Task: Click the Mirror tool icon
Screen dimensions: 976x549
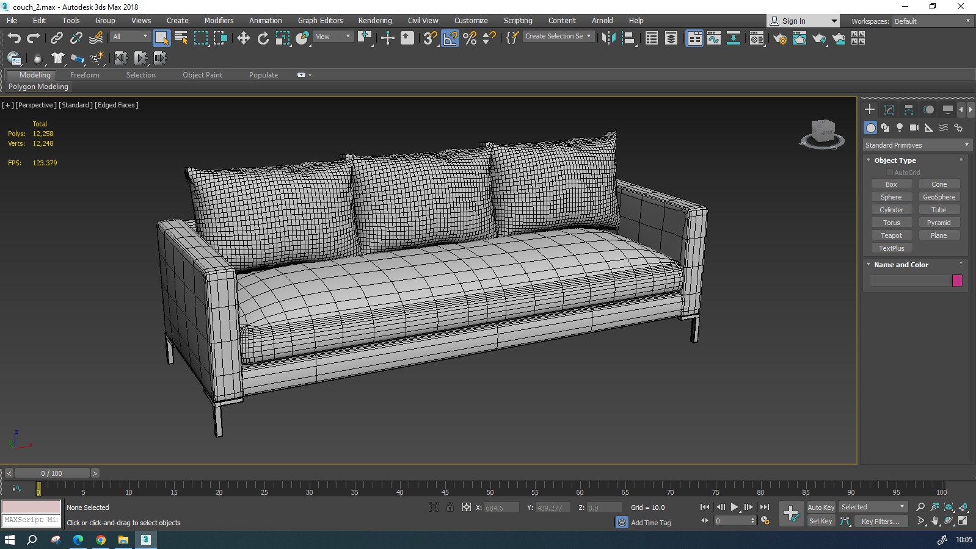Action: (608, 38)
